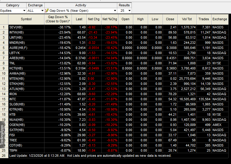This screenshot has width=231, height=164.
Task: Select the LBTYK symbol cell
Action: [26, 53]
